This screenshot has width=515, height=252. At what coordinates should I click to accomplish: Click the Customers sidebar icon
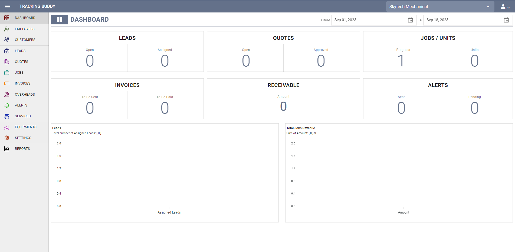pos(7,40)
